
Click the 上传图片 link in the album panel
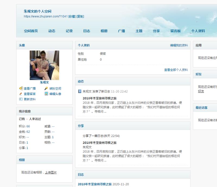pos(51,172)
